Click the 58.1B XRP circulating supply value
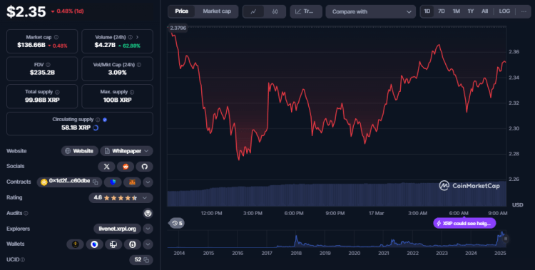The height and width of the screenshot is (270, 535). click(76, 128)
